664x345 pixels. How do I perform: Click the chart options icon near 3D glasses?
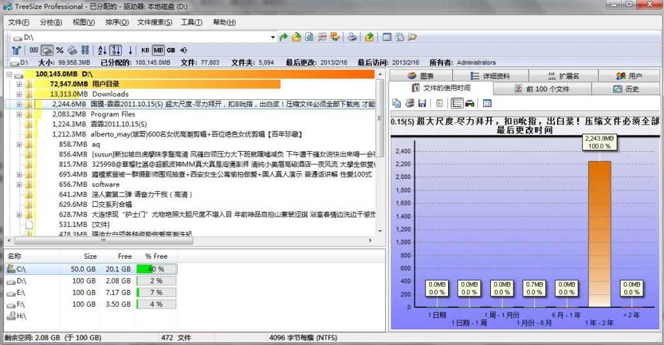tap(487, 103)
